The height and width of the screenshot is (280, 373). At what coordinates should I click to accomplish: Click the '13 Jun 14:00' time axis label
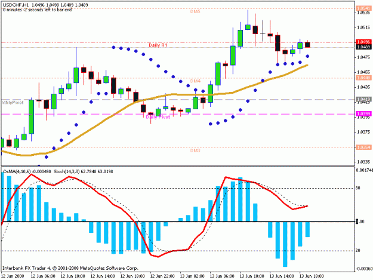(282, 276)
